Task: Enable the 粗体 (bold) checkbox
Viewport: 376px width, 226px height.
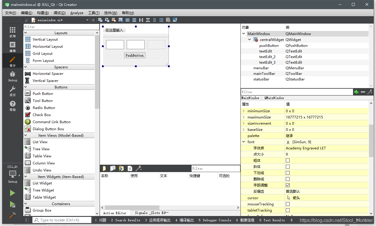Action: click(x=288, y=161)
